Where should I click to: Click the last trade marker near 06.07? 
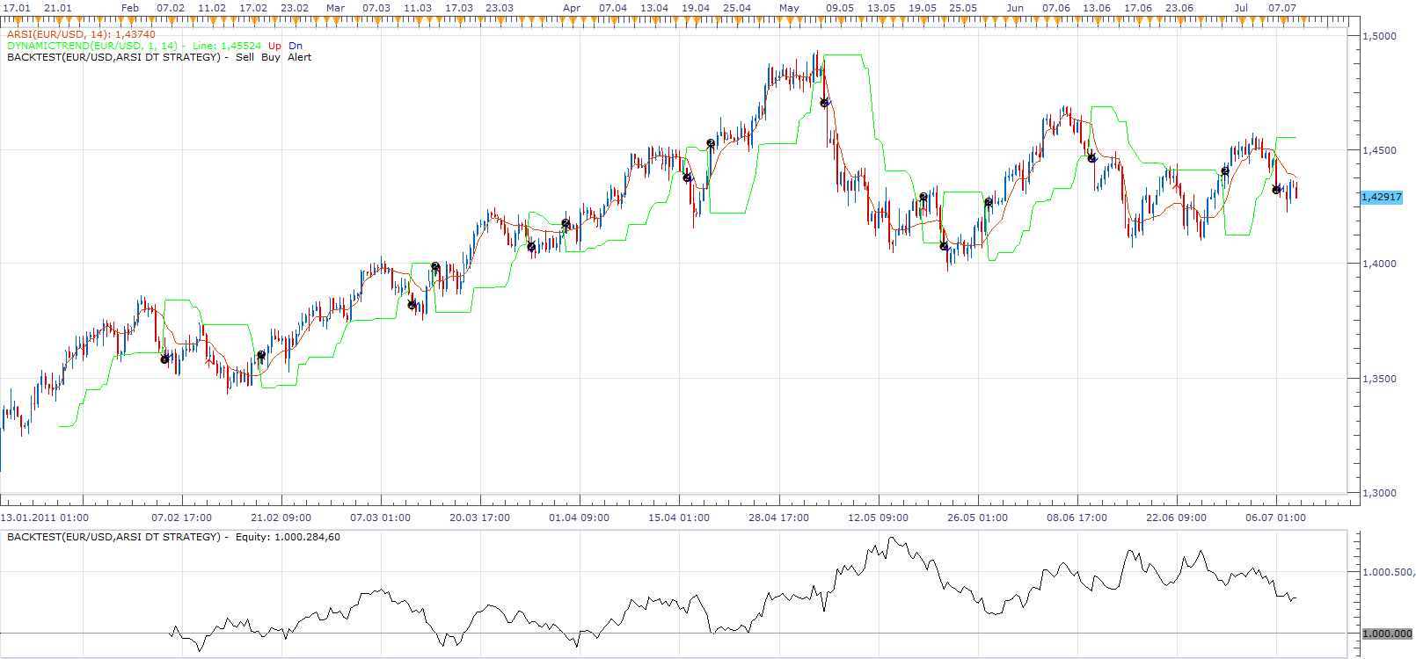point(1277,189)
